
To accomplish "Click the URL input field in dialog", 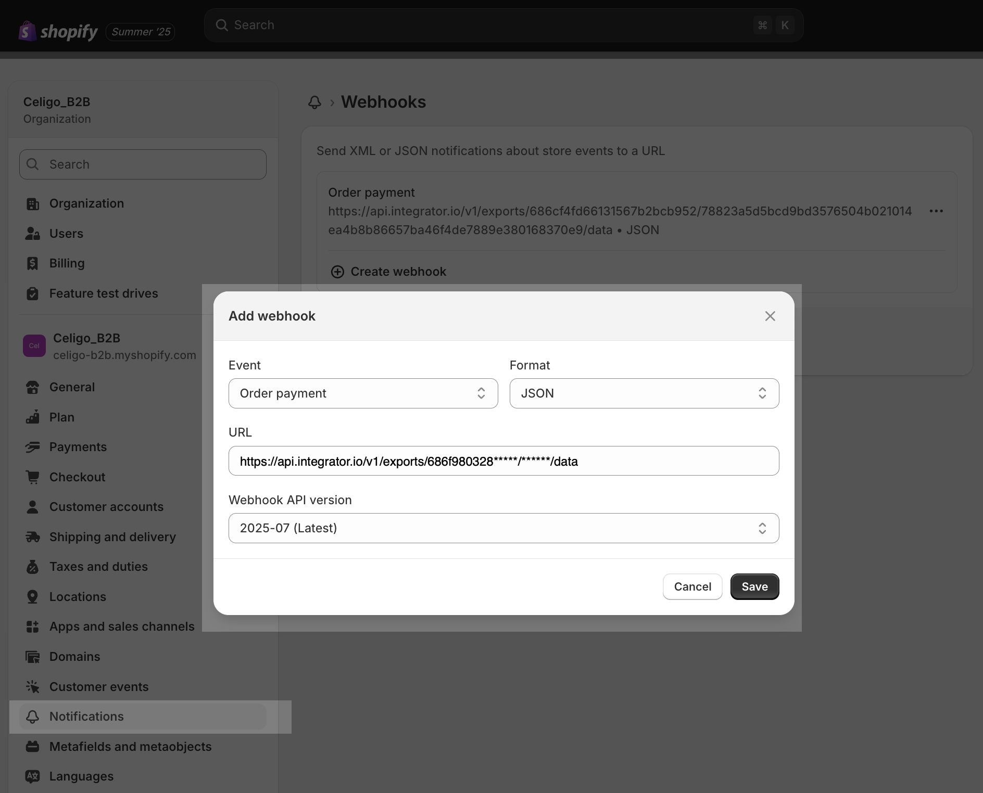I will coord(503,461).
